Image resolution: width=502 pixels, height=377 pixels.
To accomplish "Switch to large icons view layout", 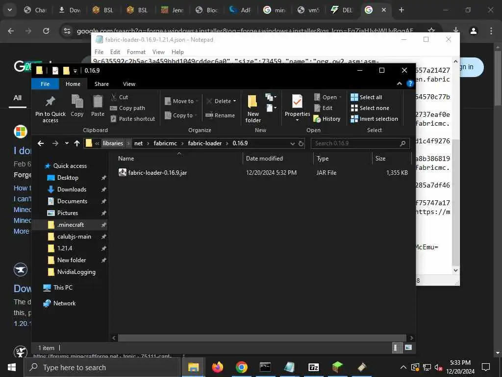I will pos(408,348).
